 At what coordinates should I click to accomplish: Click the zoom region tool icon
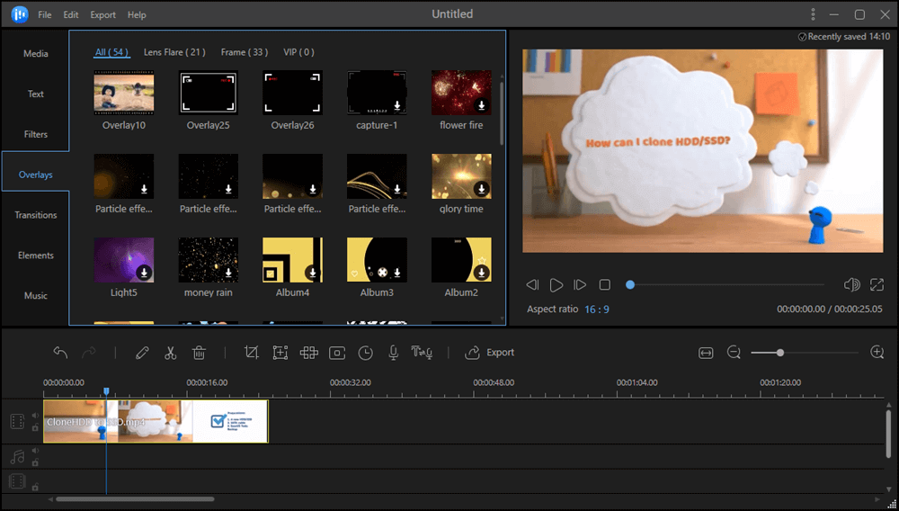point(280,352)
